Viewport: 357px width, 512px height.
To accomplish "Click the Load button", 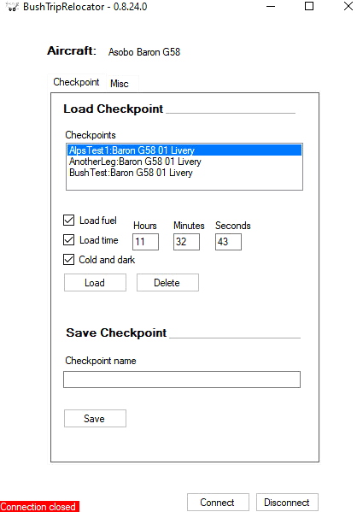I will click(95, 282).
